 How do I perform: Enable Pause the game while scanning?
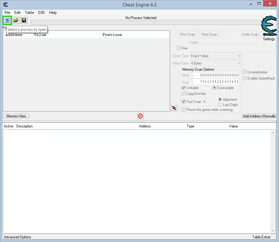[183, 110]
